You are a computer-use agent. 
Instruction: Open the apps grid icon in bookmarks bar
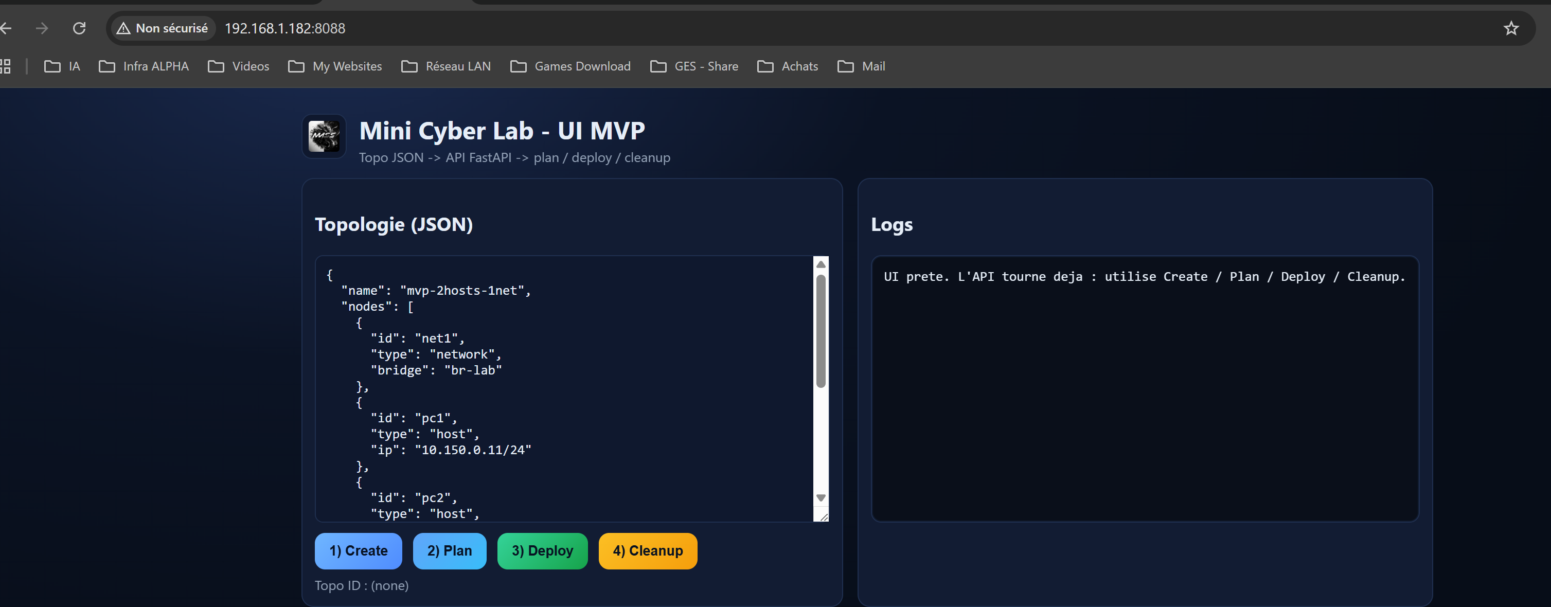(6, 66)
